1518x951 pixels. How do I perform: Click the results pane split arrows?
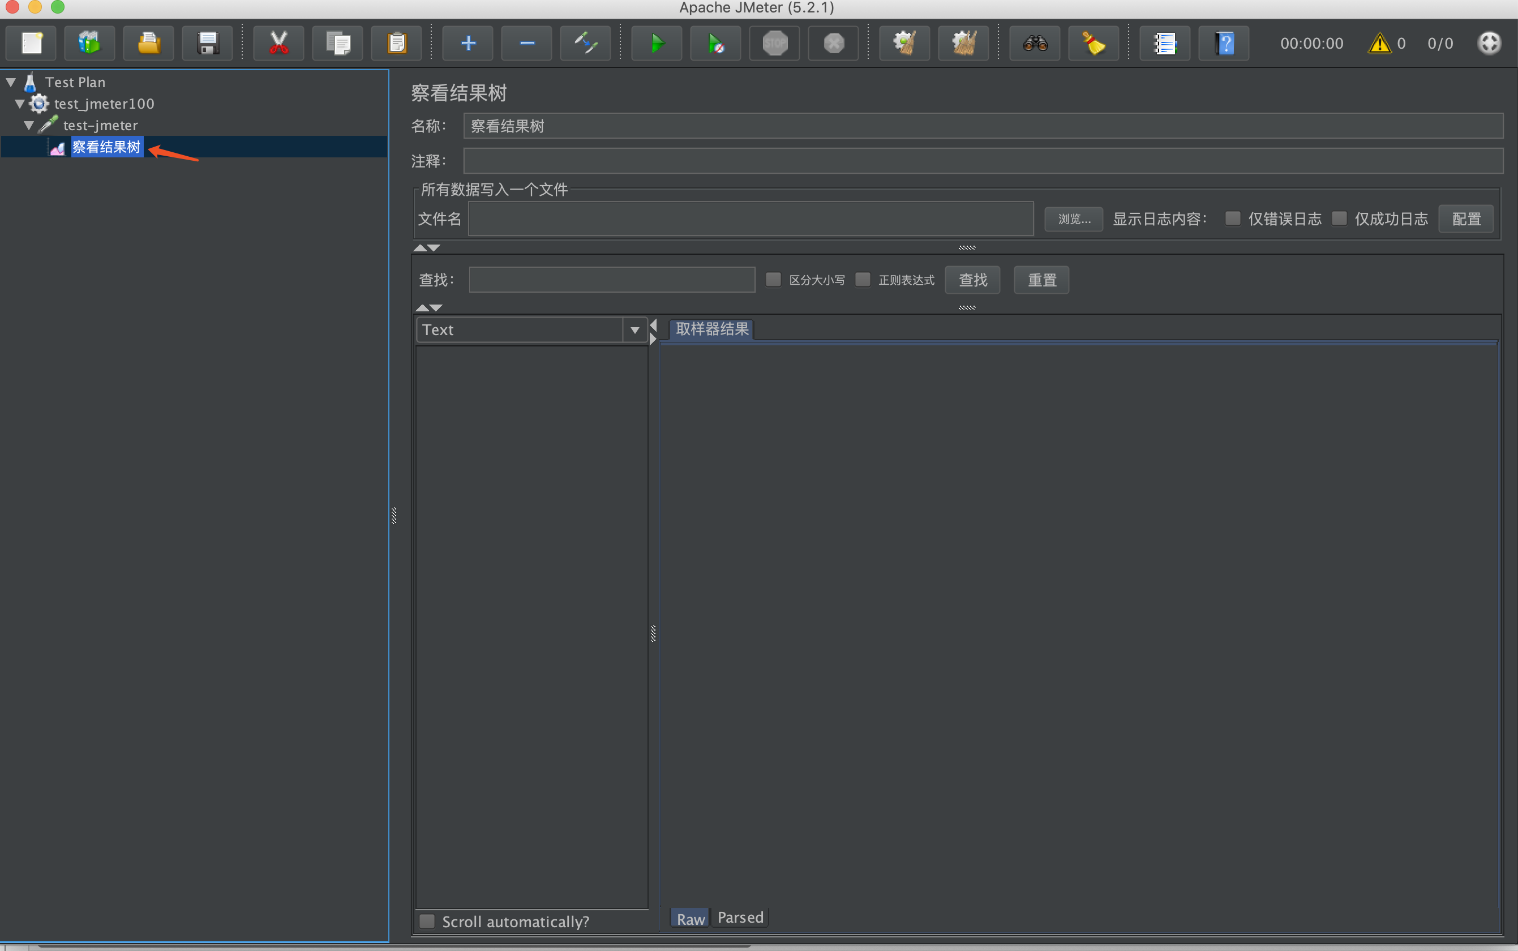tap(653, 332)
